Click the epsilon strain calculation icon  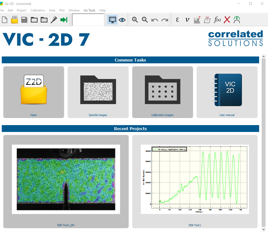[x=177, y=20]
